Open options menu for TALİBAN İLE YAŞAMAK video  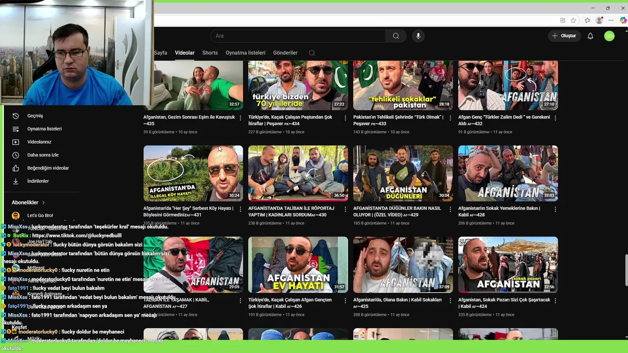tap(240, 301)
